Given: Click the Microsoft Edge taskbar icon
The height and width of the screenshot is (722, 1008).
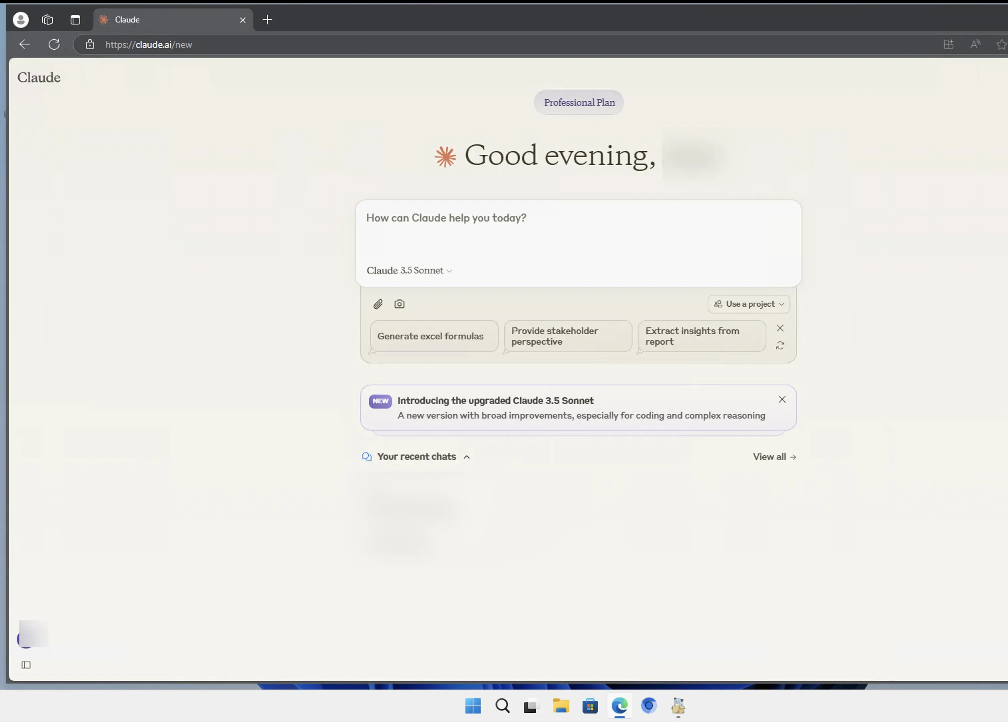Looking at the screenshot, I should tap(620, 706).
